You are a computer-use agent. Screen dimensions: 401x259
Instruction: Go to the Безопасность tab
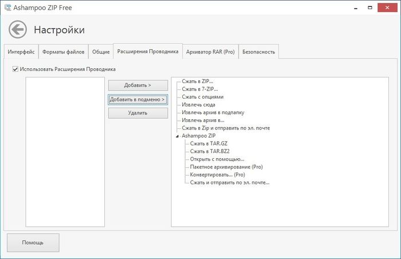pyautogui.click(x=258, y=52)
